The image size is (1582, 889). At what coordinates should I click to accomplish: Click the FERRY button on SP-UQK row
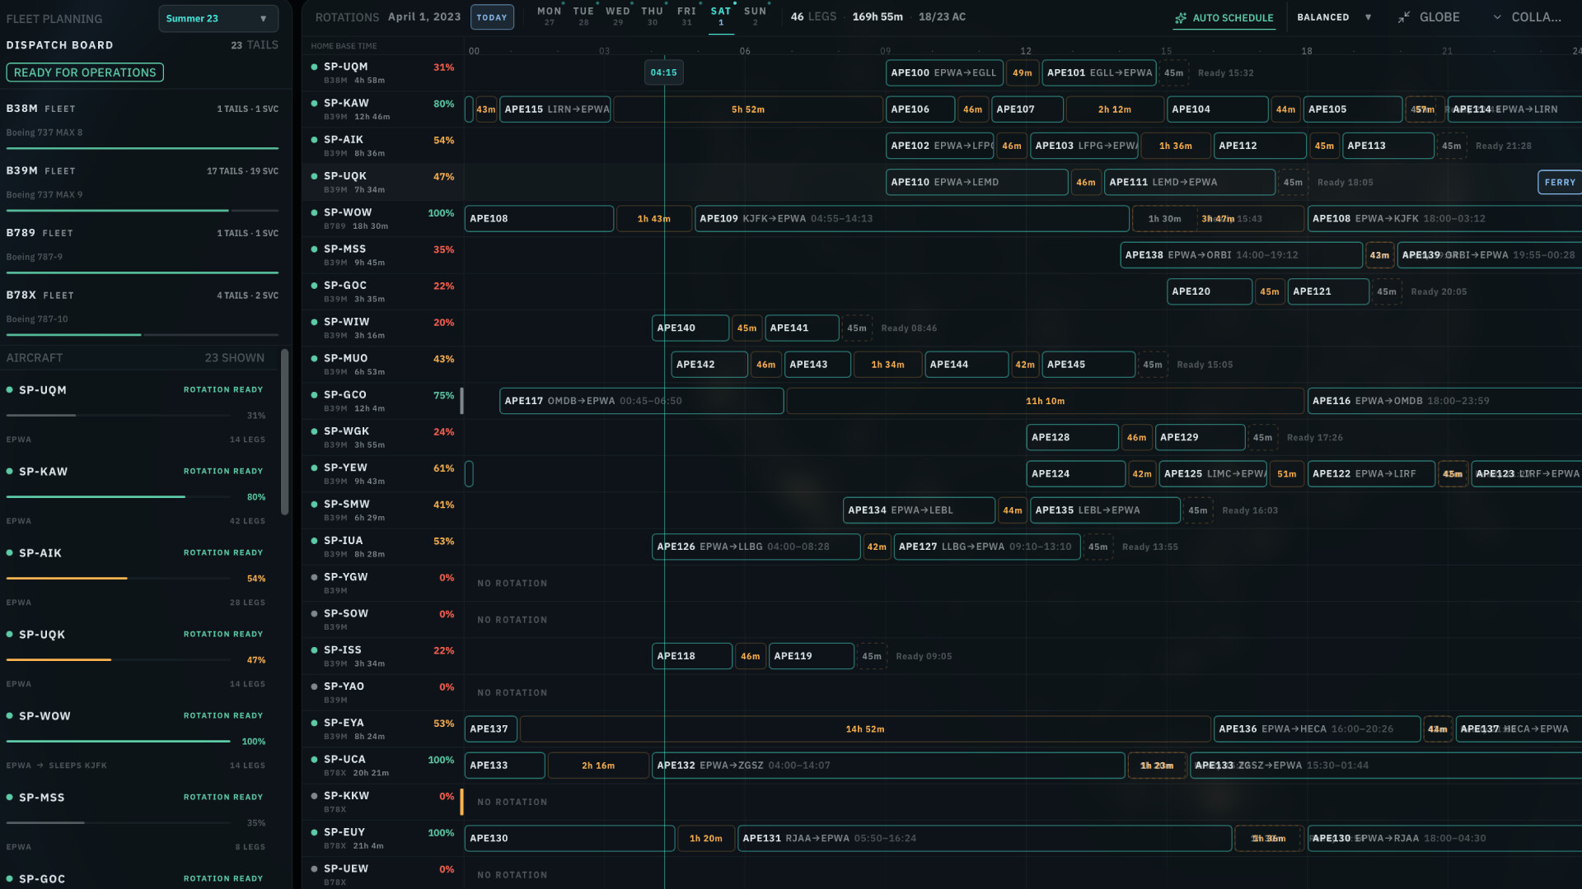coord(1559,182)
